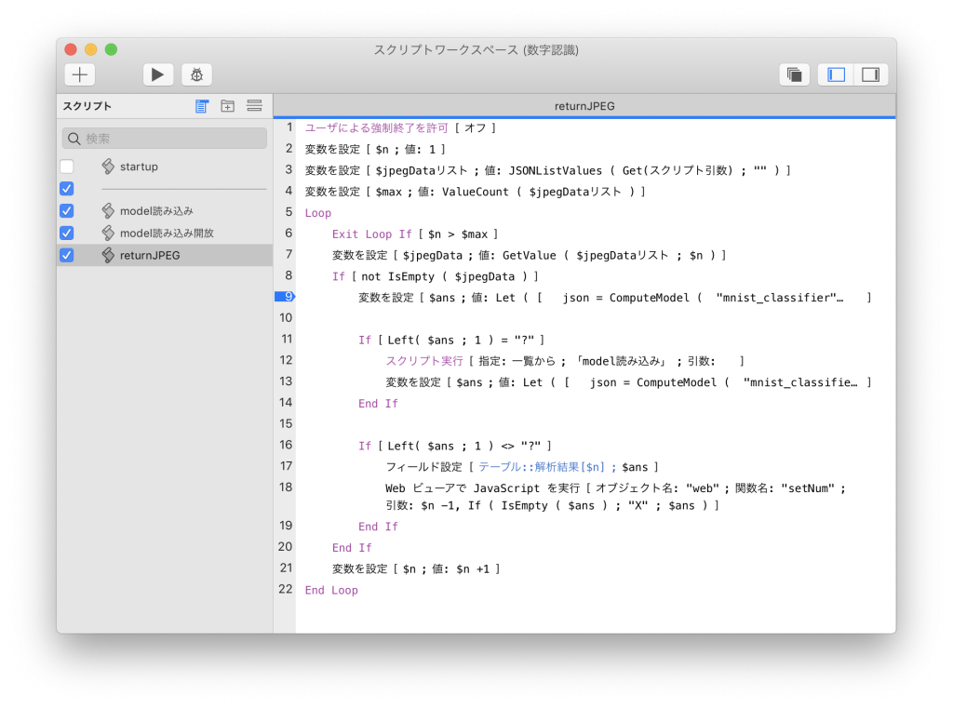Click the model読み込み開放 script icon

108,234
